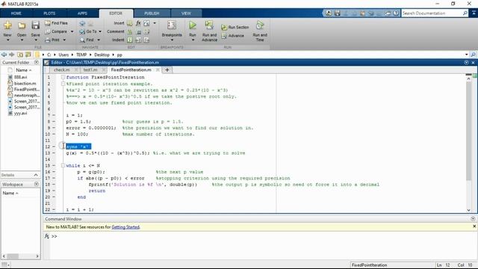478x269 pixels.
Task: Click the Run Section button
Action: [x=235, y=27]
